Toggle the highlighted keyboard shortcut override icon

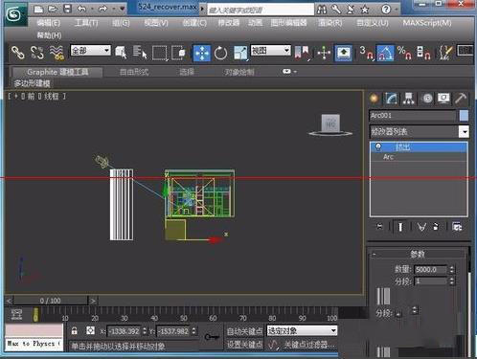click(344, 53)
